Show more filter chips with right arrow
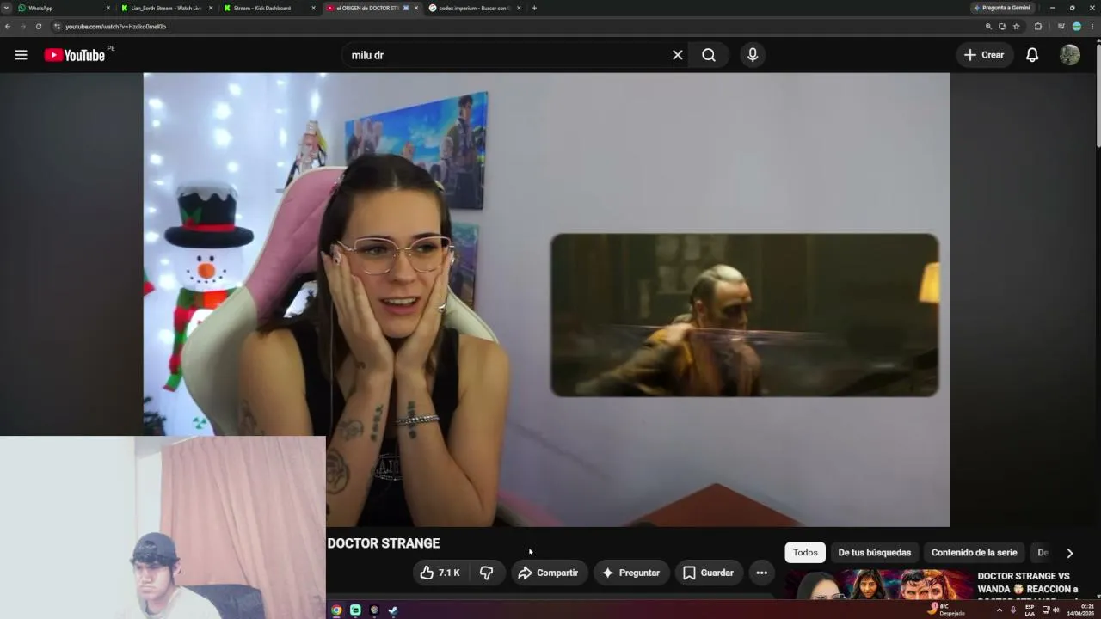1101x619 pixels. (1070, 553)
